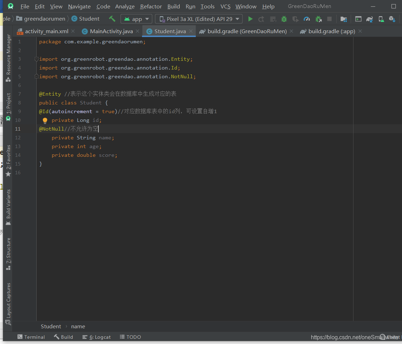Click the intention lightbulb on line 10
Image resolution: width=402 pixels, height=344 pixels.
pos(45,120)
